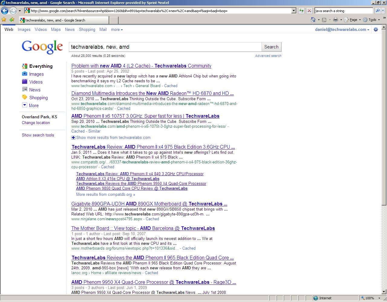Click the Home toolbar icon
This screenshot has height=302, width=387.
tap(313, 20)
